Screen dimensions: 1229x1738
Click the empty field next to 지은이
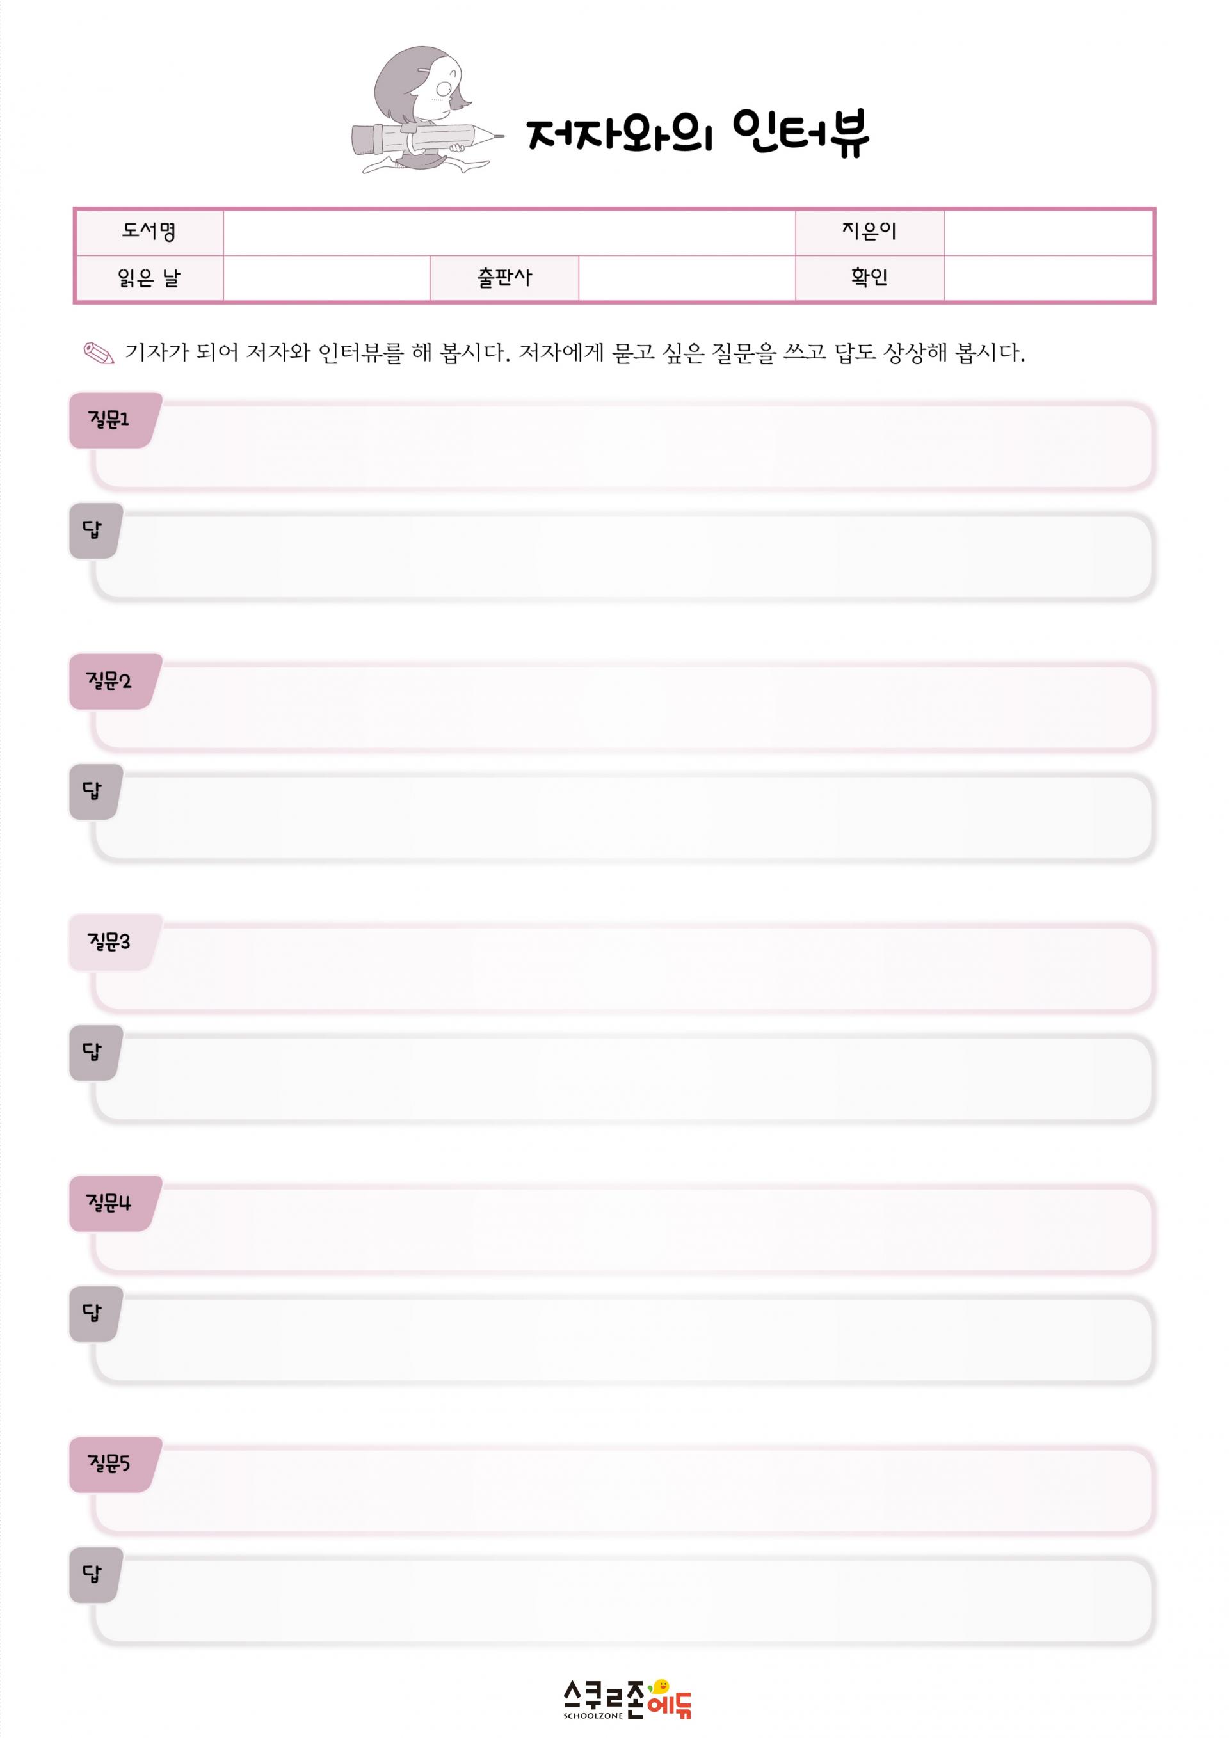(x=1048, y=232)
